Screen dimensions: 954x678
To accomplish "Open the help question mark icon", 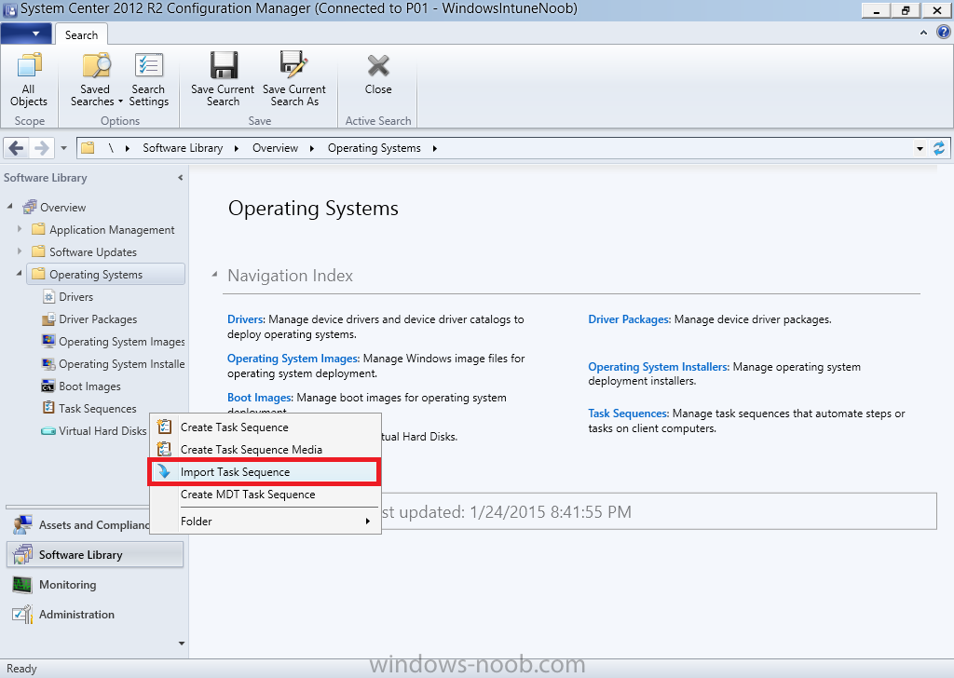I will pyautogui.click(x=944, y=33).
